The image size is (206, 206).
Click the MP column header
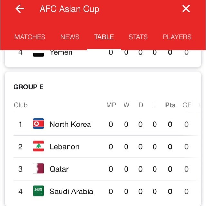pyautogui.click(x=111, y=105)
